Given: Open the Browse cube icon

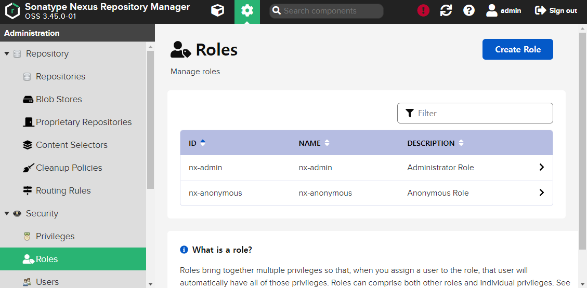Looking at the screenshot, I should (x=217, y=10).
